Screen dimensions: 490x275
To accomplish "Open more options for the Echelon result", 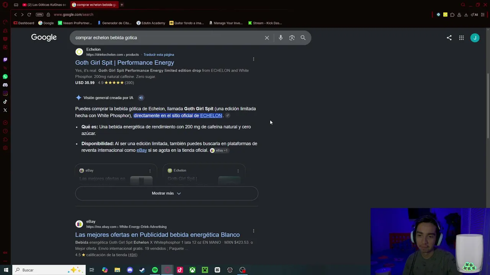I will point(253,59).
